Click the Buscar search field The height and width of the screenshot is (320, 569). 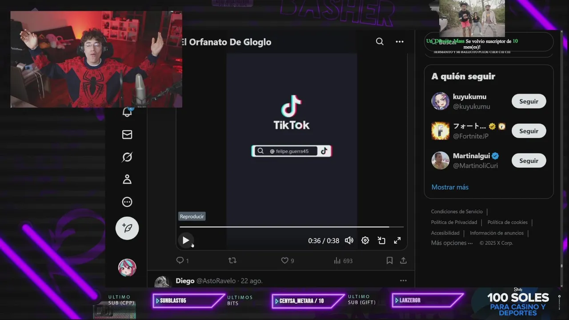[489, 42]
